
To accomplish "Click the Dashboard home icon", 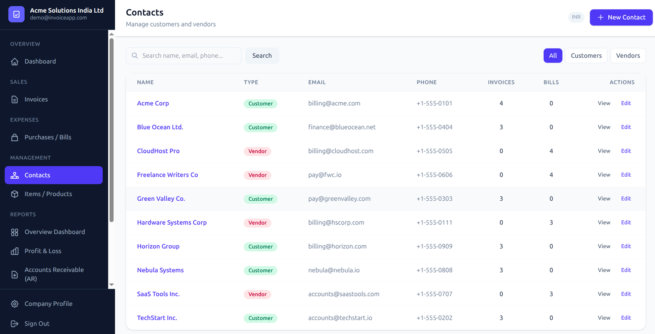I will tap(15, 61).
